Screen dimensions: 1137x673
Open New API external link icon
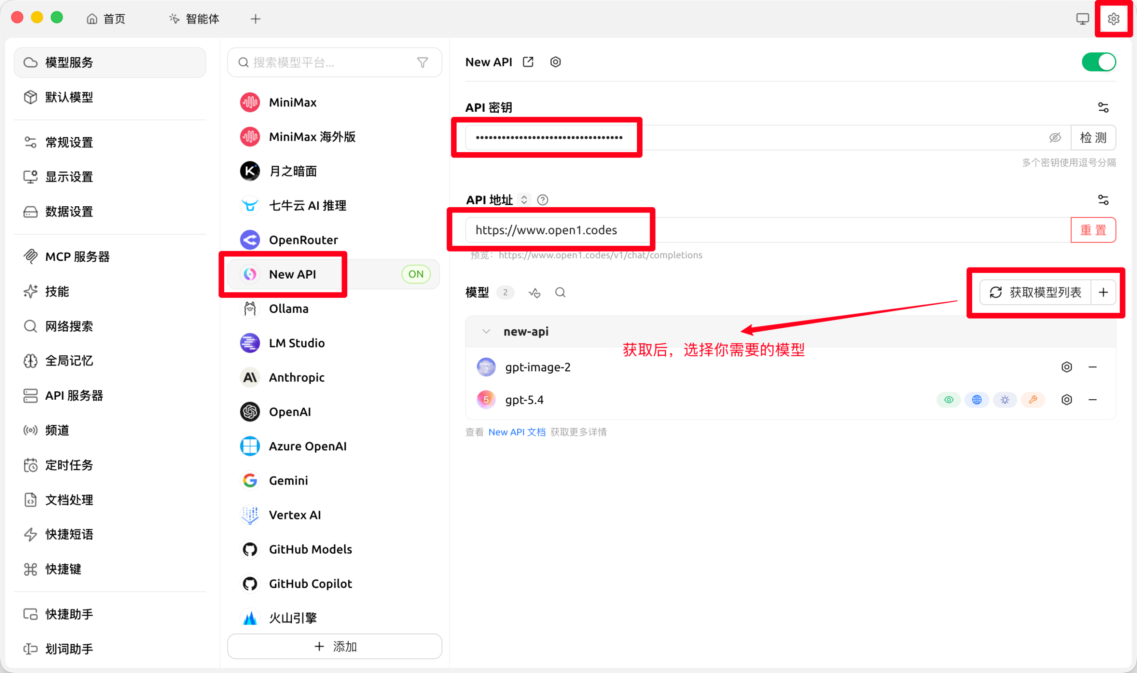point(528,62)
